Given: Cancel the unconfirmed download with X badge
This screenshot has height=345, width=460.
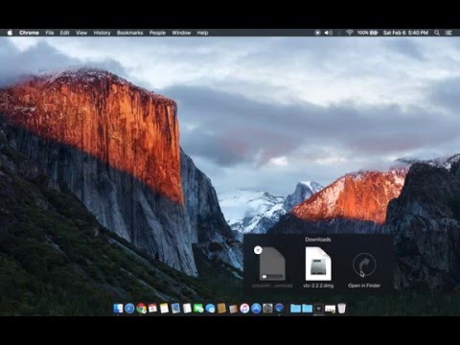Looking at the screenshot, I should [x=258, y=250].
